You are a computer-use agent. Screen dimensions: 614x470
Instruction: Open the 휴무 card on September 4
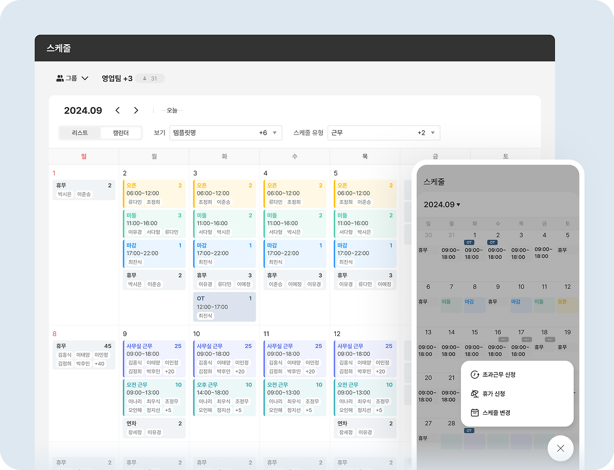point(295,280)
